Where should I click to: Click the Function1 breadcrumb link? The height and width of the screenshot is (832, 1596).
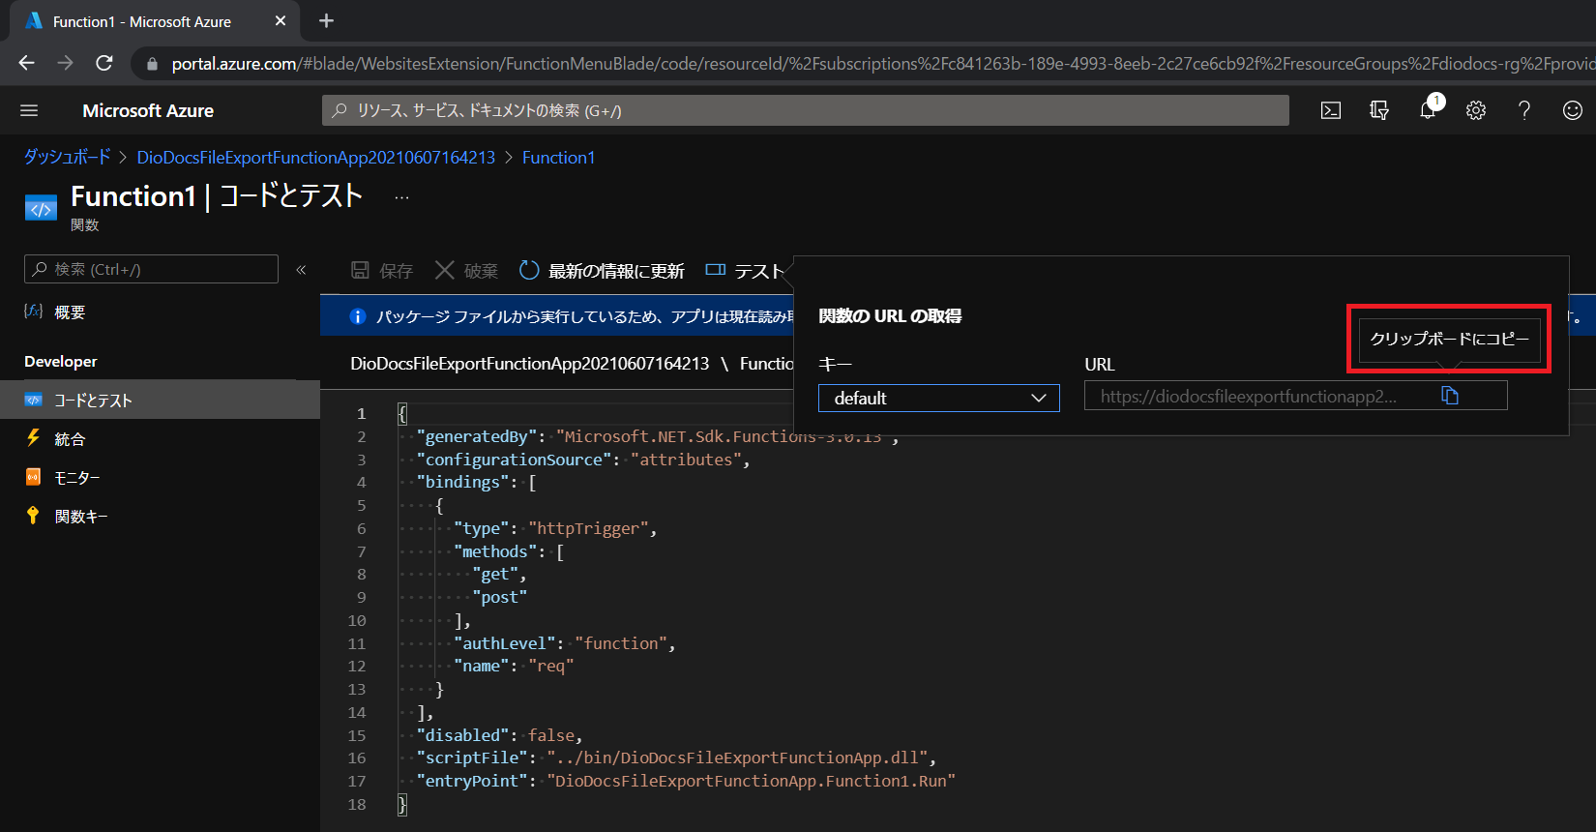[x=559, y=157]
